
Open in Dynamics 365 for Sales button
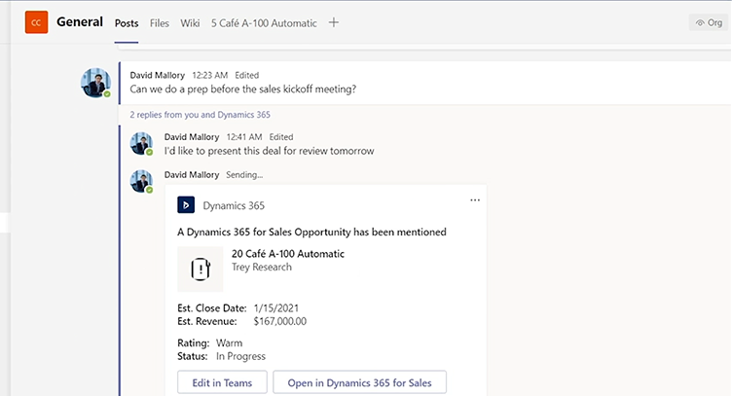point(359,382)
